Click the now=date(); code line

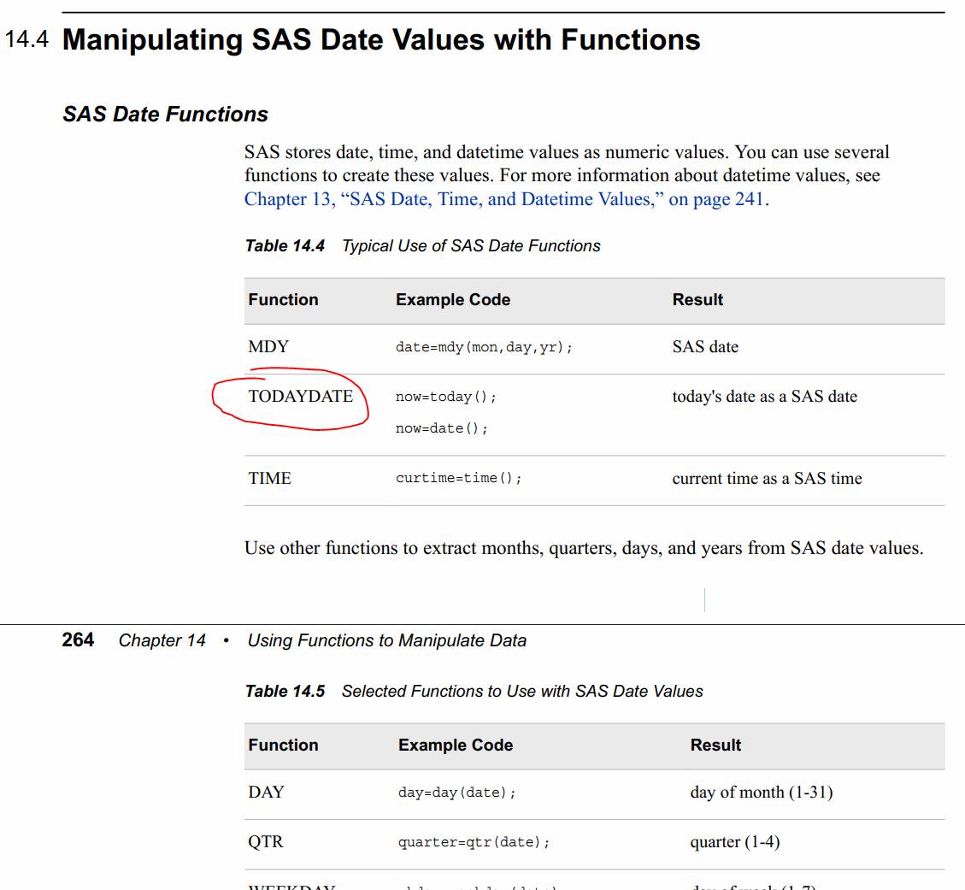pyautogui.click(x=441, y=428)
